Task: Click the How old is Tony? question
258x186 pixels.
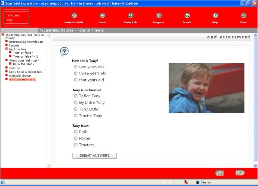Action: pyautogui.click(x=85, y=61)
